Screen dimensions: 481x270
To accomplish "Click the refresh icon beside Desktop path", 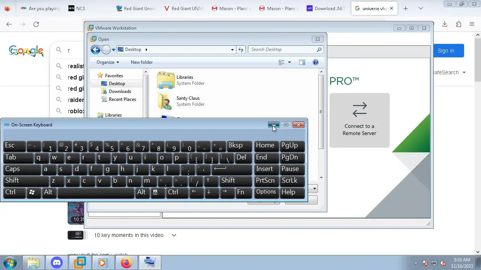I will [241, 49].
